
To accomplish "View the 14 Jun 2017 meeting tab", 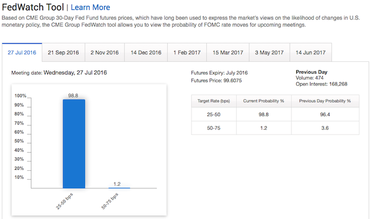I will coord(311,53).
